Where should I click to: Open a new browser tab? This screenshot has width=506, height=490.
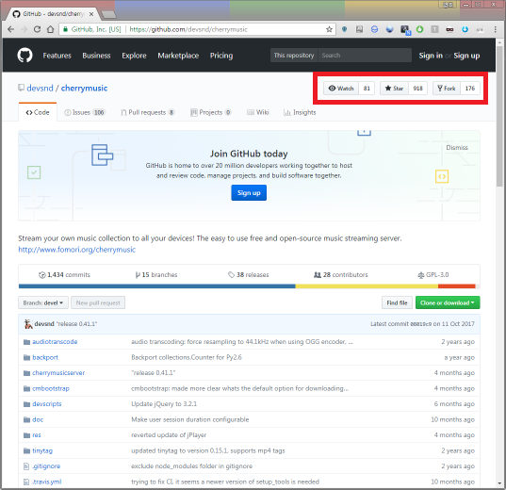[108, 14]
